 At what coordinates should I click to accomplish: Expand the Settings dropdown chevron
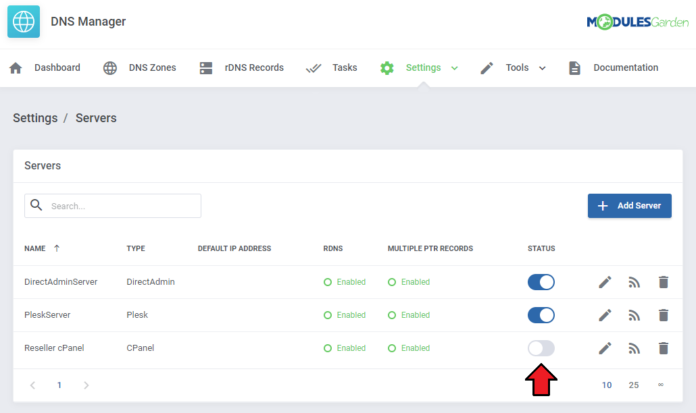click(455, 68)
